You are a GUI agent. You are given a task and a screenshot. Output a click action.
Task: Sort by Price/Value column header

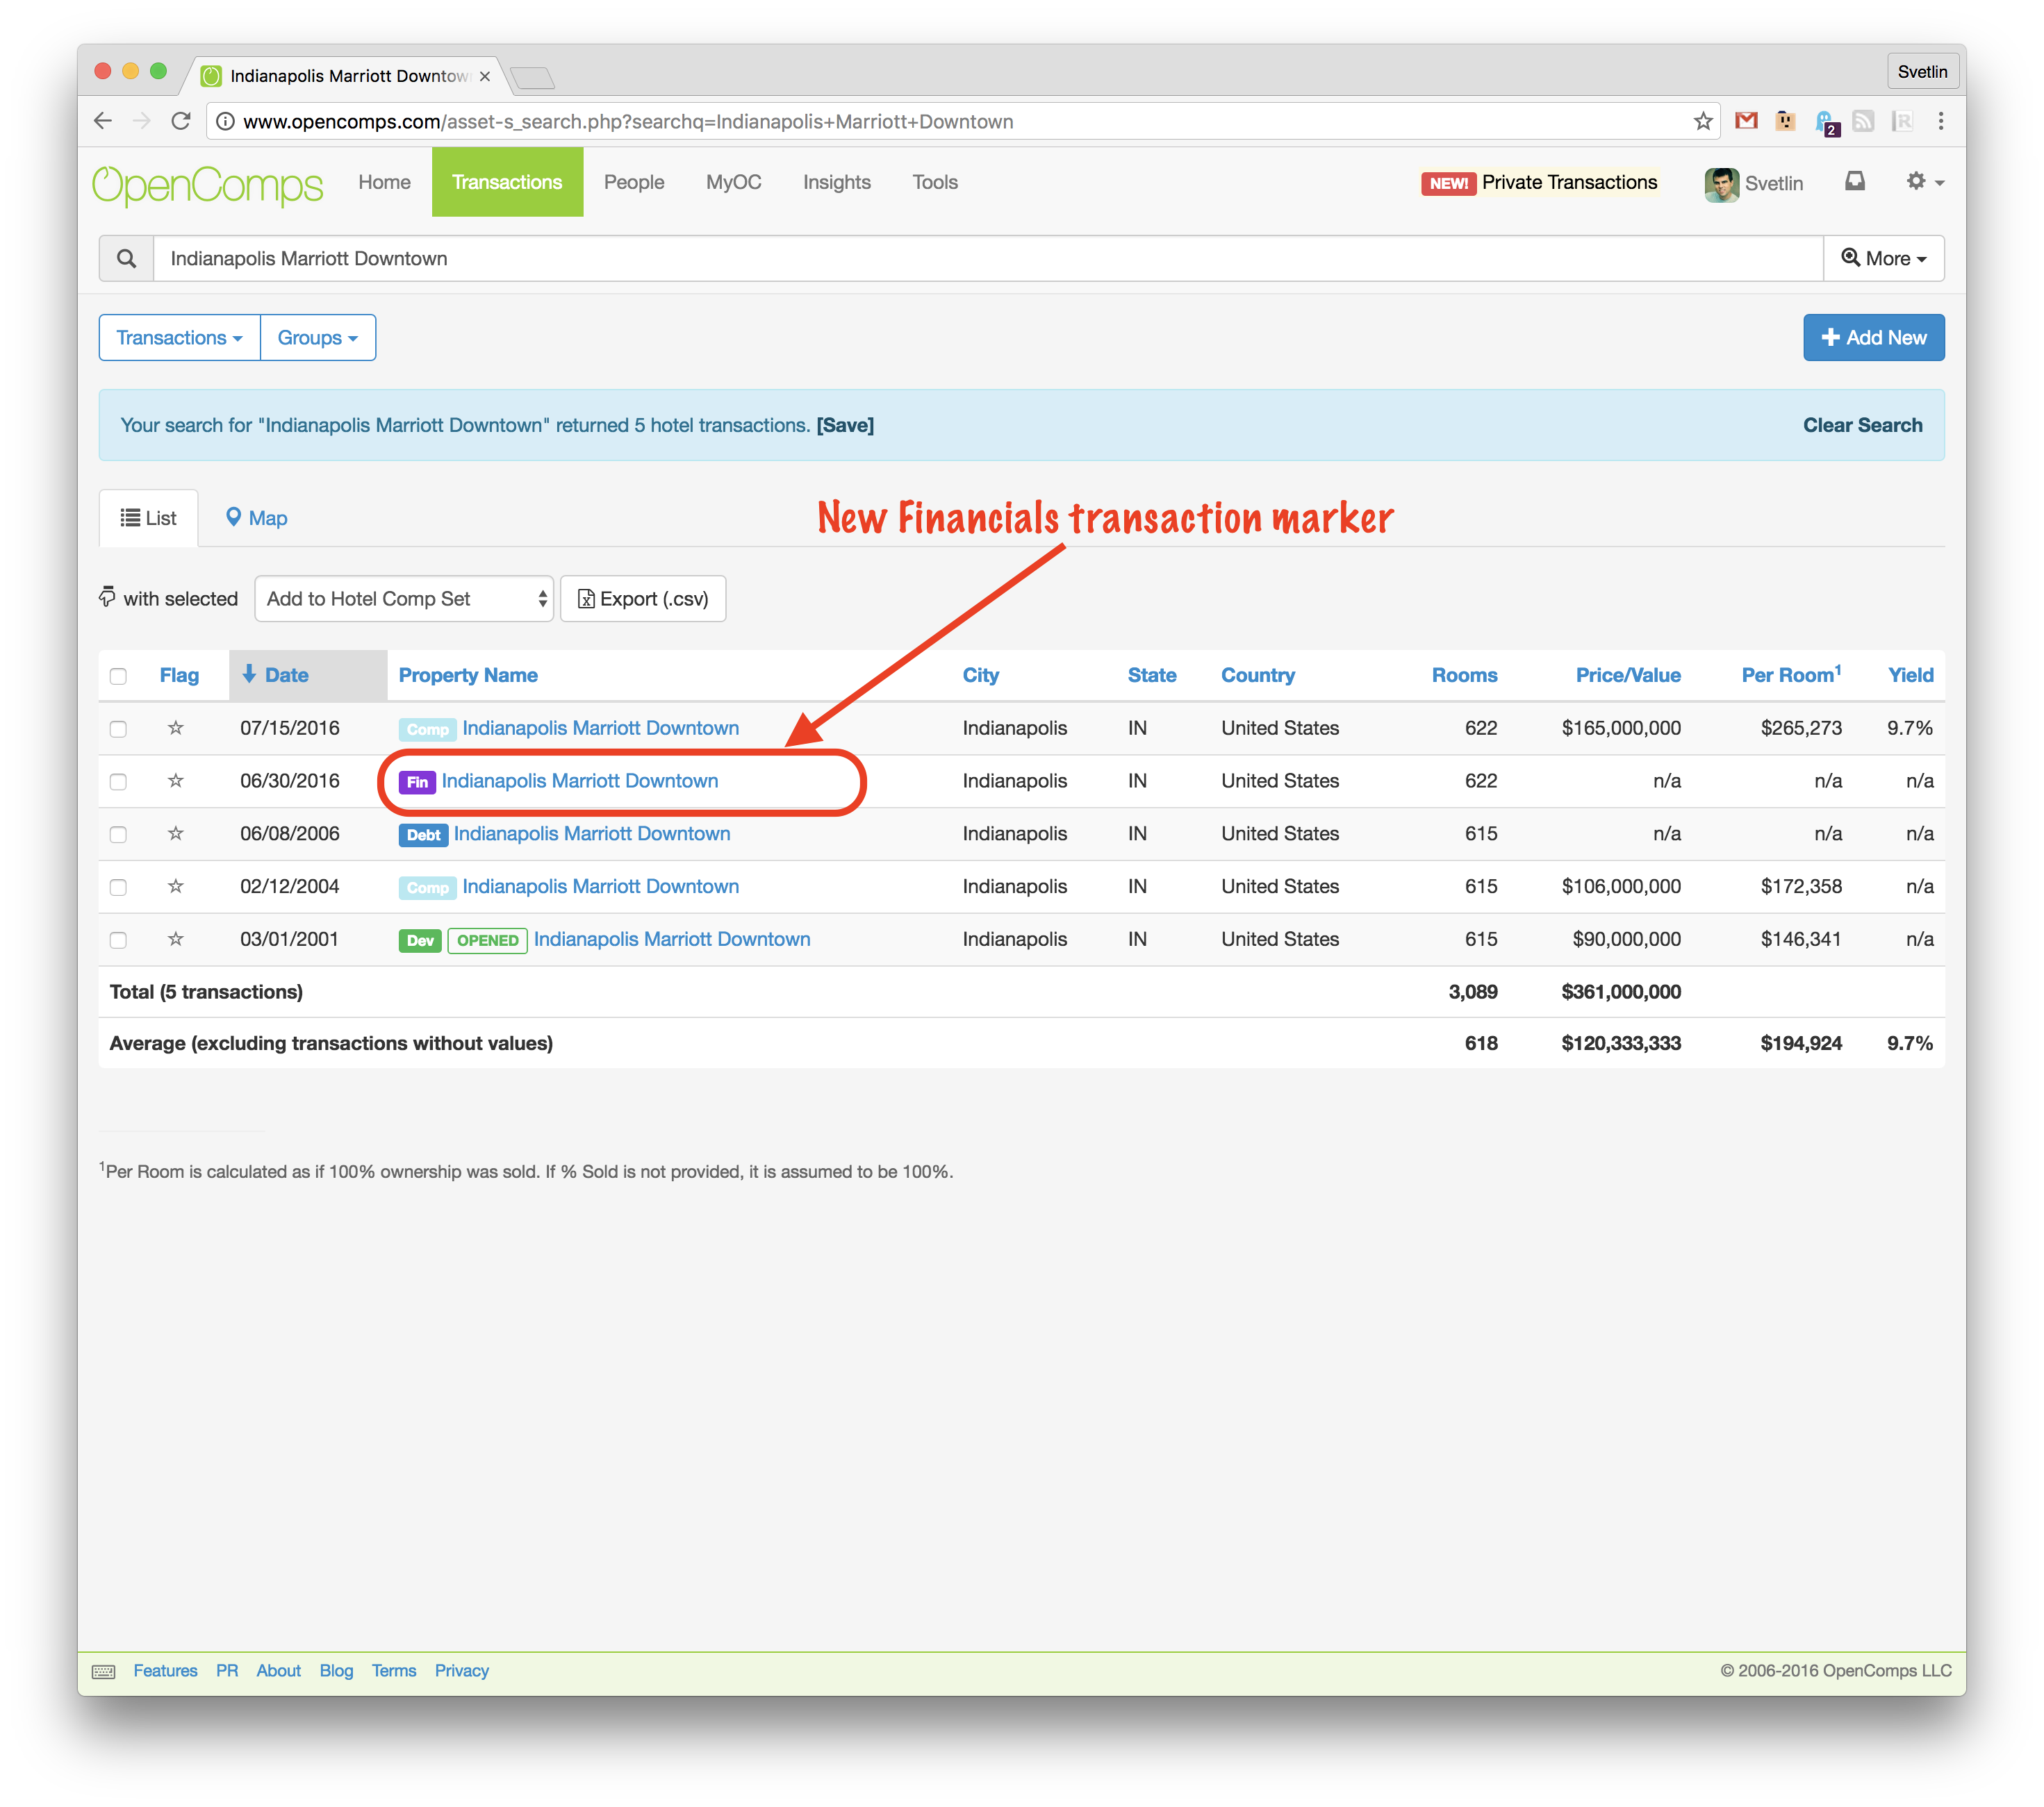point(1628,676)
